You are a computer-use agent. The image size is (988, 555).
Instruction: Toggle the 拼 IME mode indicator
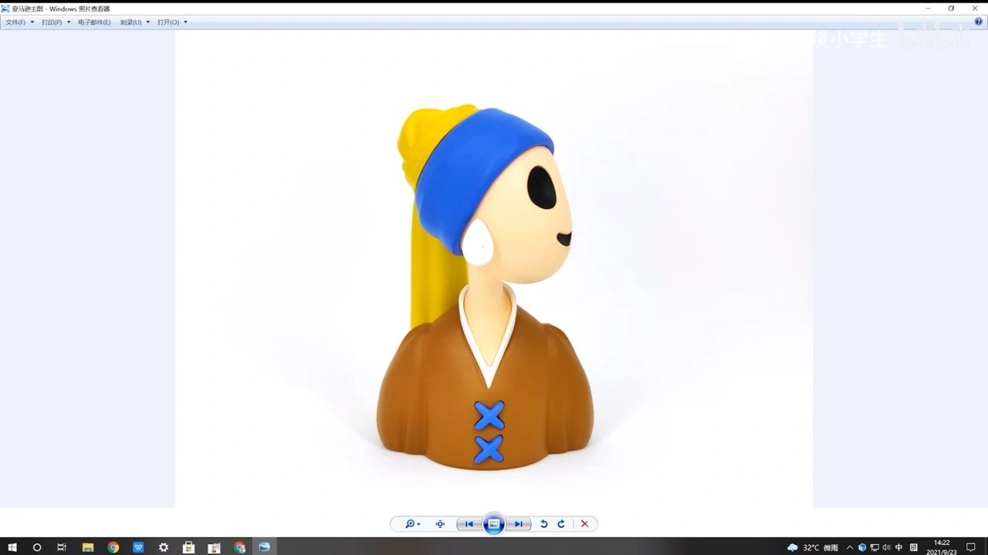coord(914,547)
